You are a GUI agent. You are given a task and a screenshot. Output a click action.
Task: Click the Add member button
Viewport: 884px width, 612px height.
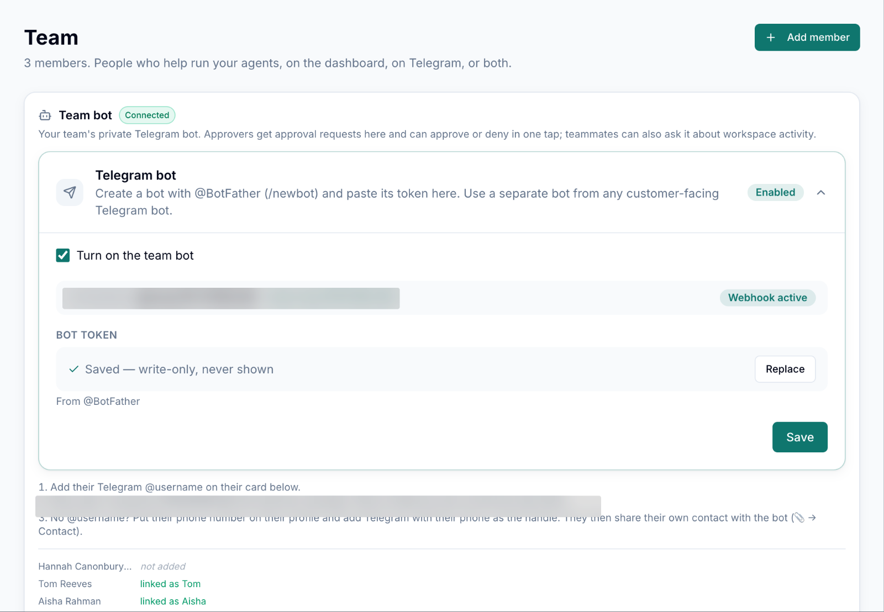point(807,38)
